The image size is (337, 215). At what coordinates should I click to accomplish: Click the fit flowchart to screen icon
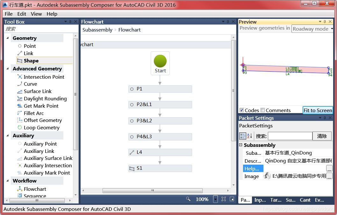point(224,199)
